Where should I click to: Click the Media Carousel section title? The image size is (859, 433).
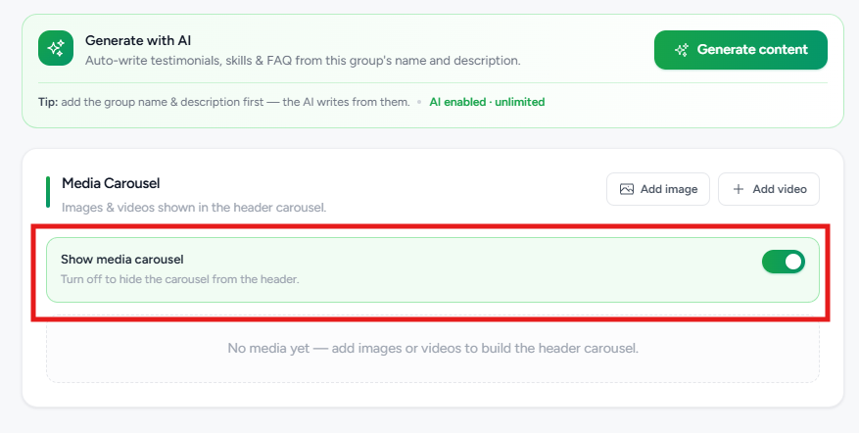pos(111,183)
